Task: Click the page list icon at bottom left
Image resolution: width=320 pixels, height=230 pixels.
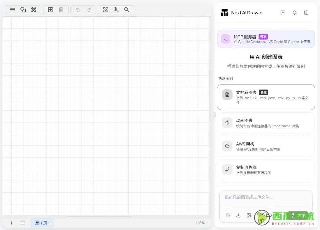Action: click(23, 223)
